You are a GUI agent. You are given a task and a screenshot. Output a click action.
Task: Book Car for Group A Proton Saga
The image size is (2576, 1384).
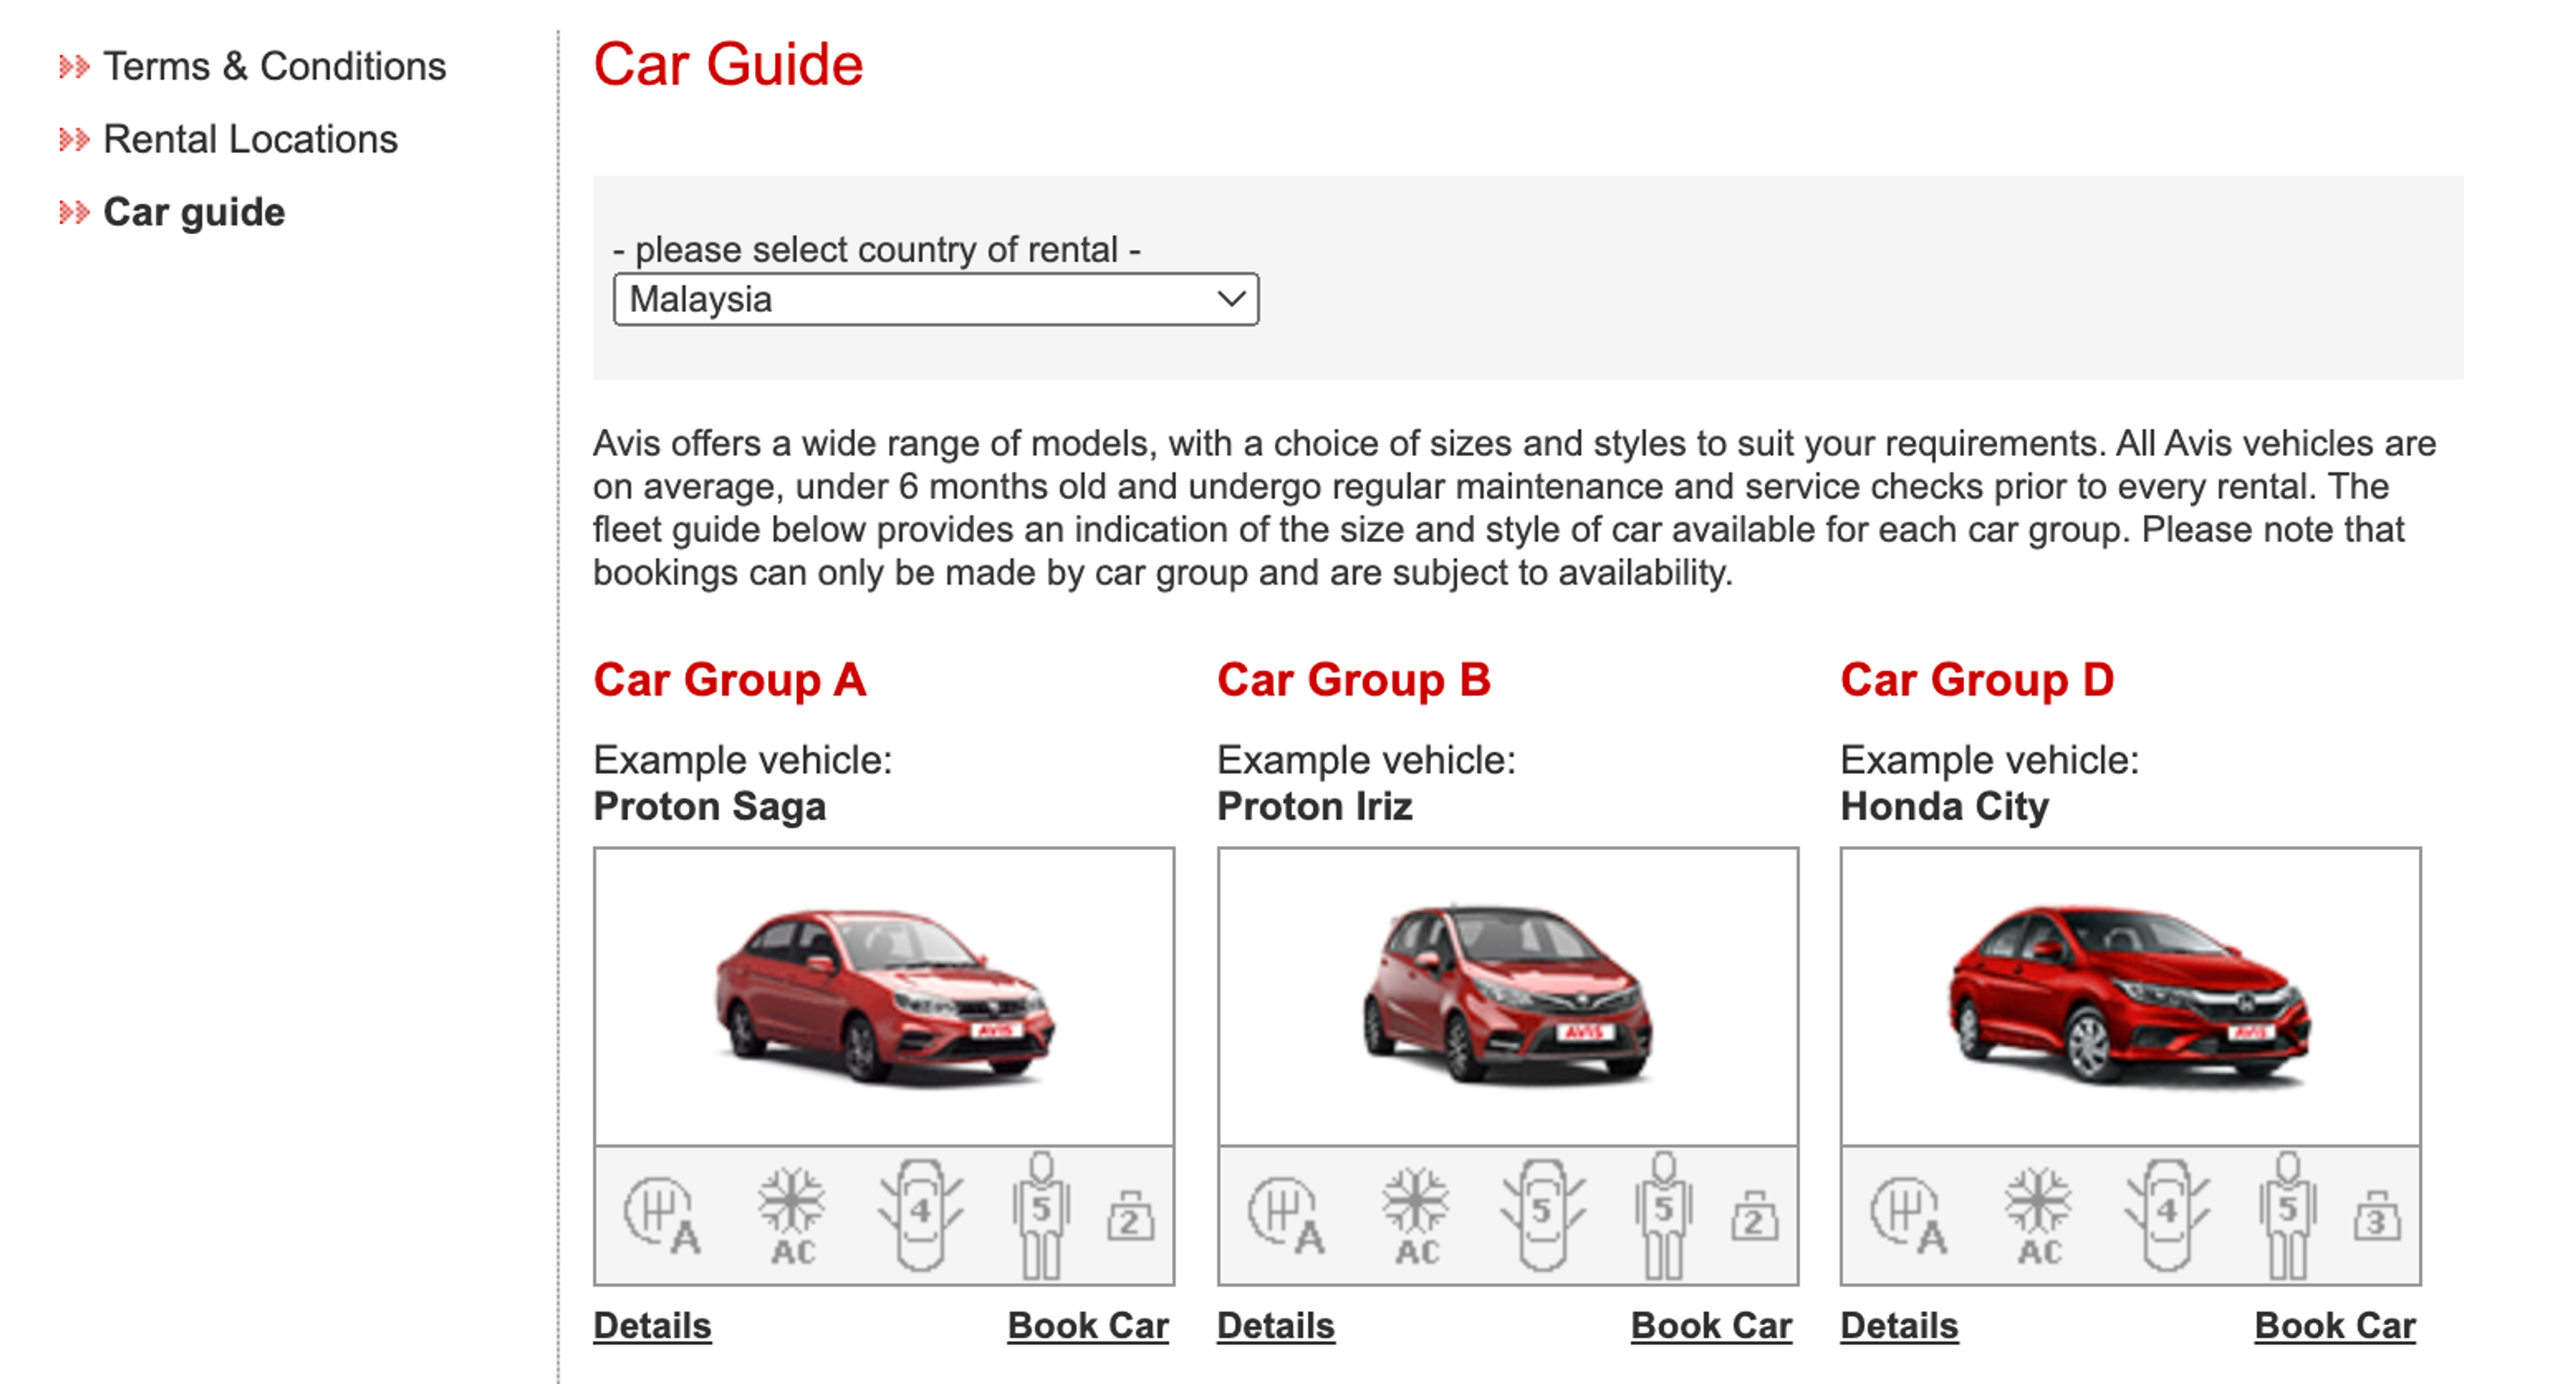(x=1088, y=1326)
